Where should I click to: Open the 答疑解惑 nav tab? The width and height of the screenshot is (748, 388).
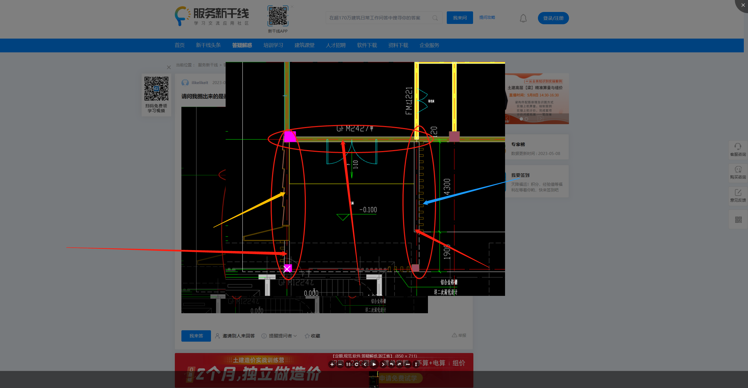pos(242,45)
